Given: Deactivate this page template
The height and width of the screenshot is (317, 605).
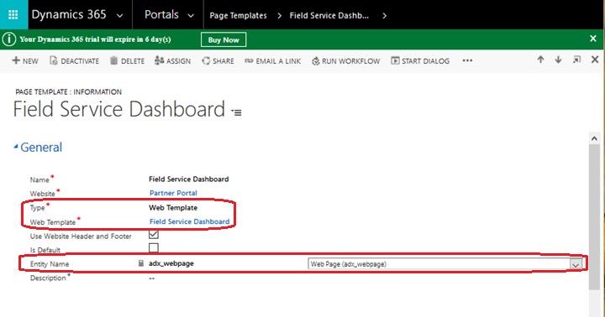Looking at the screenshot, I should tap(75, 61).
